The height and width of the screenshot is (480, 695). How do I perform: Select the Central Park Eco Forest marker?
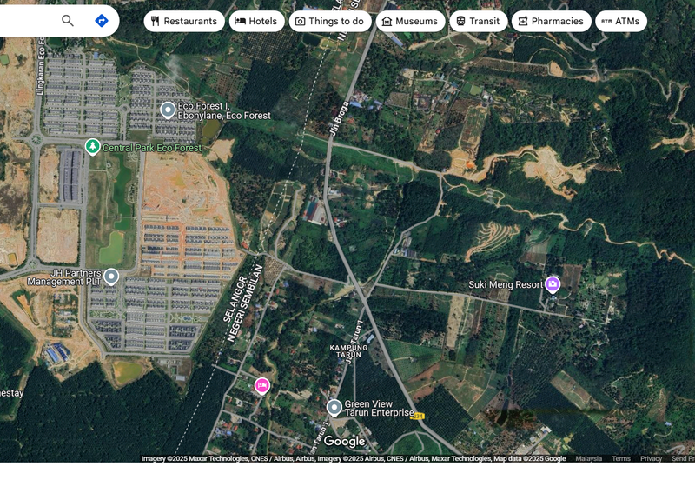[92, 148]
